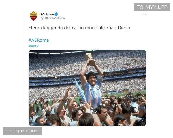Open the three-dot more options menu
The width and height of the screenshot is (173, 138).
point(144,14)
